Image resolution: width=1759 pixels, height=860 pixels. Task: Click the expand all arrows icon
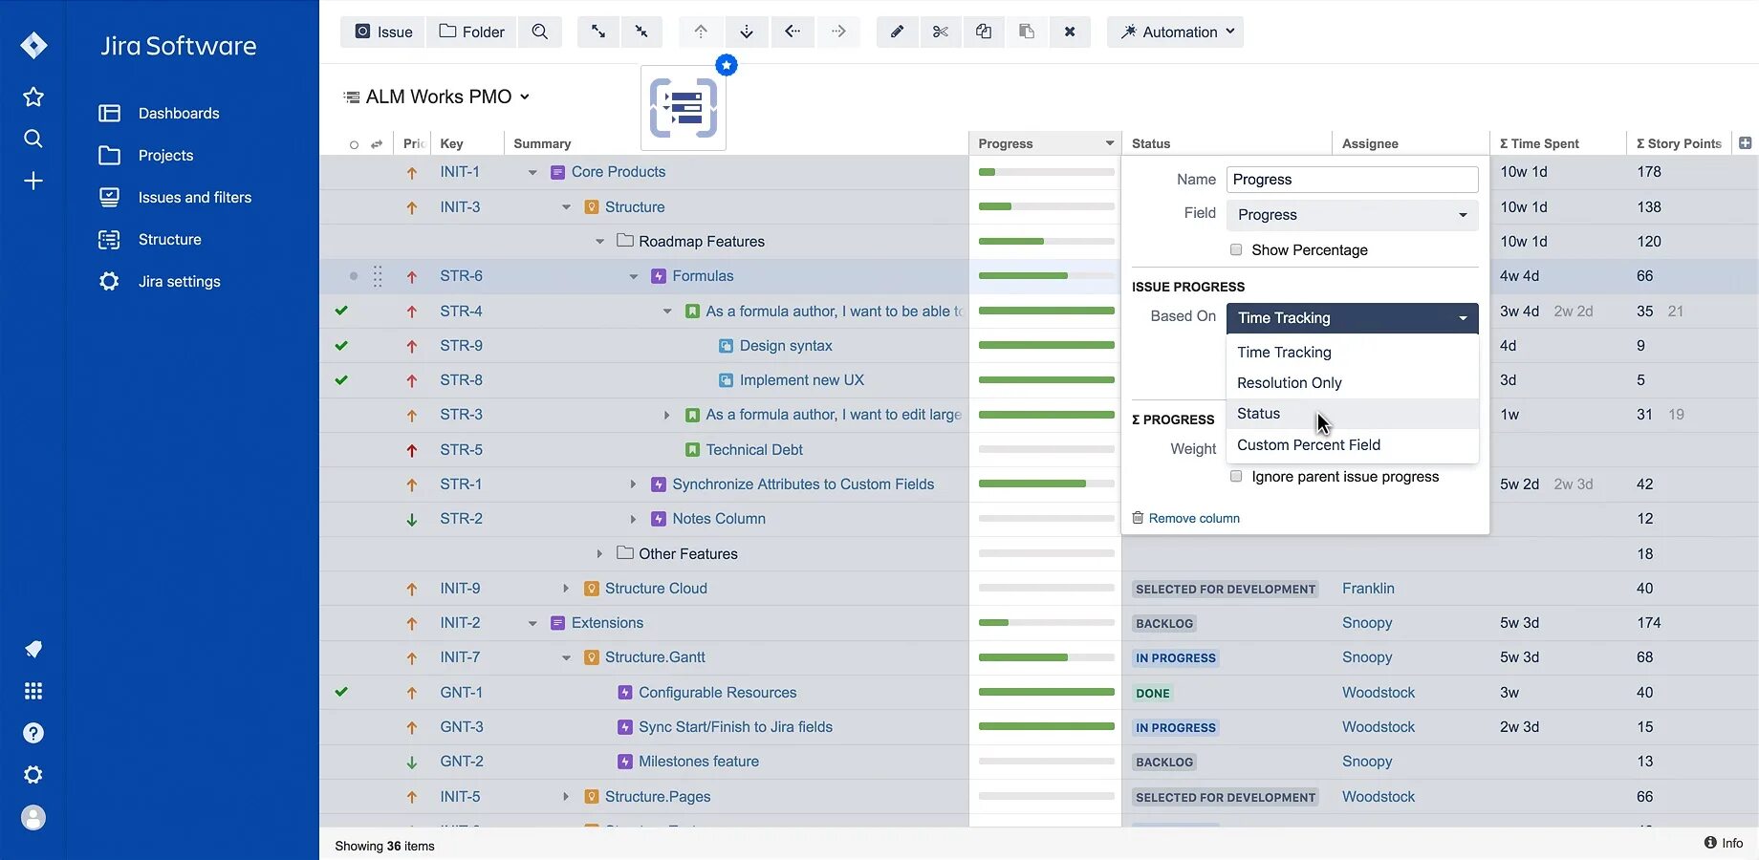598,32
